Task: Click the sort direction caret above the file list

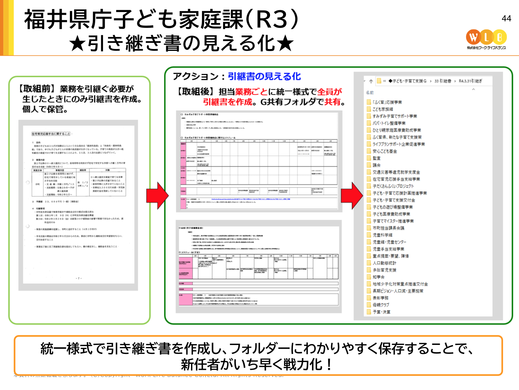Action: coord(473,89)
